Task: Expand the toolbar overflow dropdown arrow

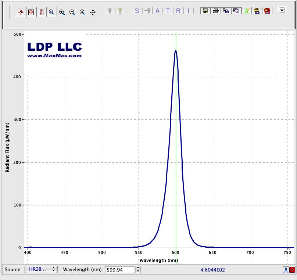Action: pos(282,10)
